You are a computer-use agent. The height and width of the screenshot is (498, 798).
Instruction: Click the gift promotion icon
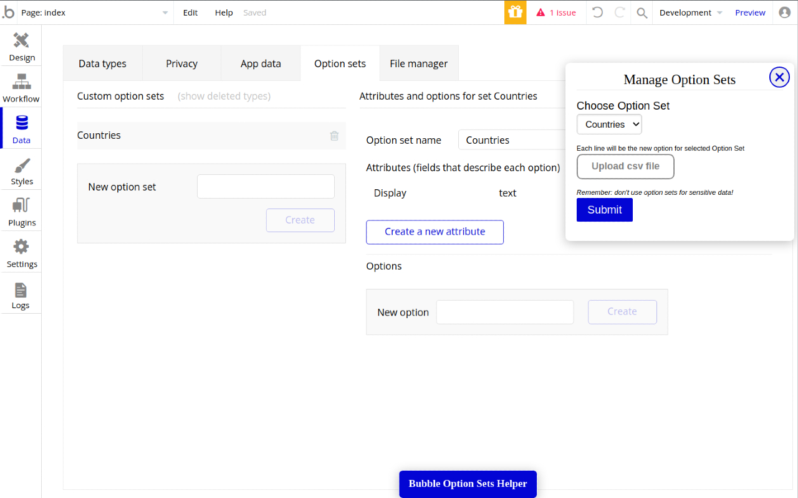[515, 12]
